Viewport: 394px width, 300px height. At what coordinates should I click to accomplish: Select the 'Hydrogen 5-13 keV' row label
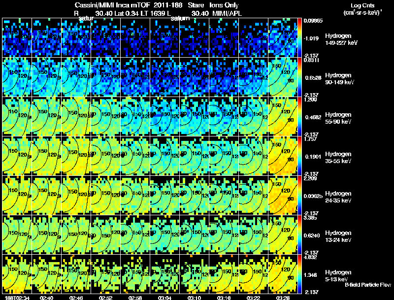pyautogui.click(x=338, y=276)
